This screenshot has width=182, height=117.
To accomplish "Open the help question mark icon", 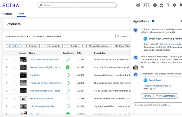I will pos(168,5).
